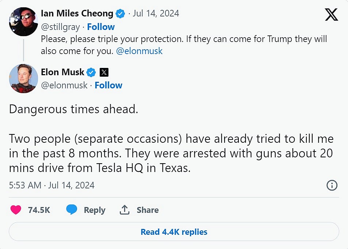Open the blue @elonmusk mention link
This screenshot has width=348, height=249.
pos(139,51)
